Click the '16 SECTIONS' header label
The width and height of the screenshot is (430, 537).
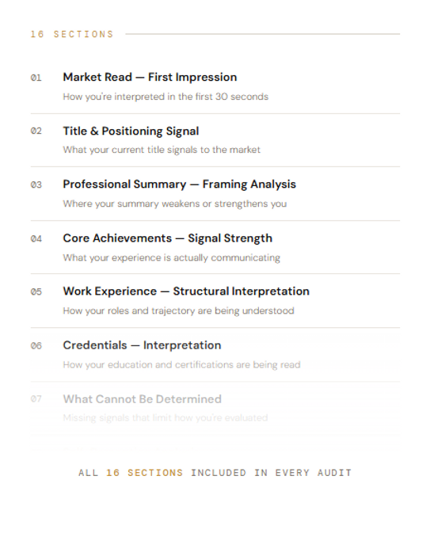[x=71, y=34]
